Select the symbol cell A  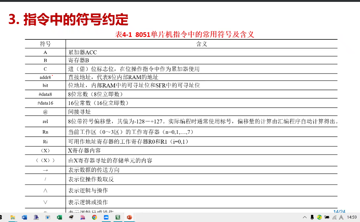(x=45, y=52)
